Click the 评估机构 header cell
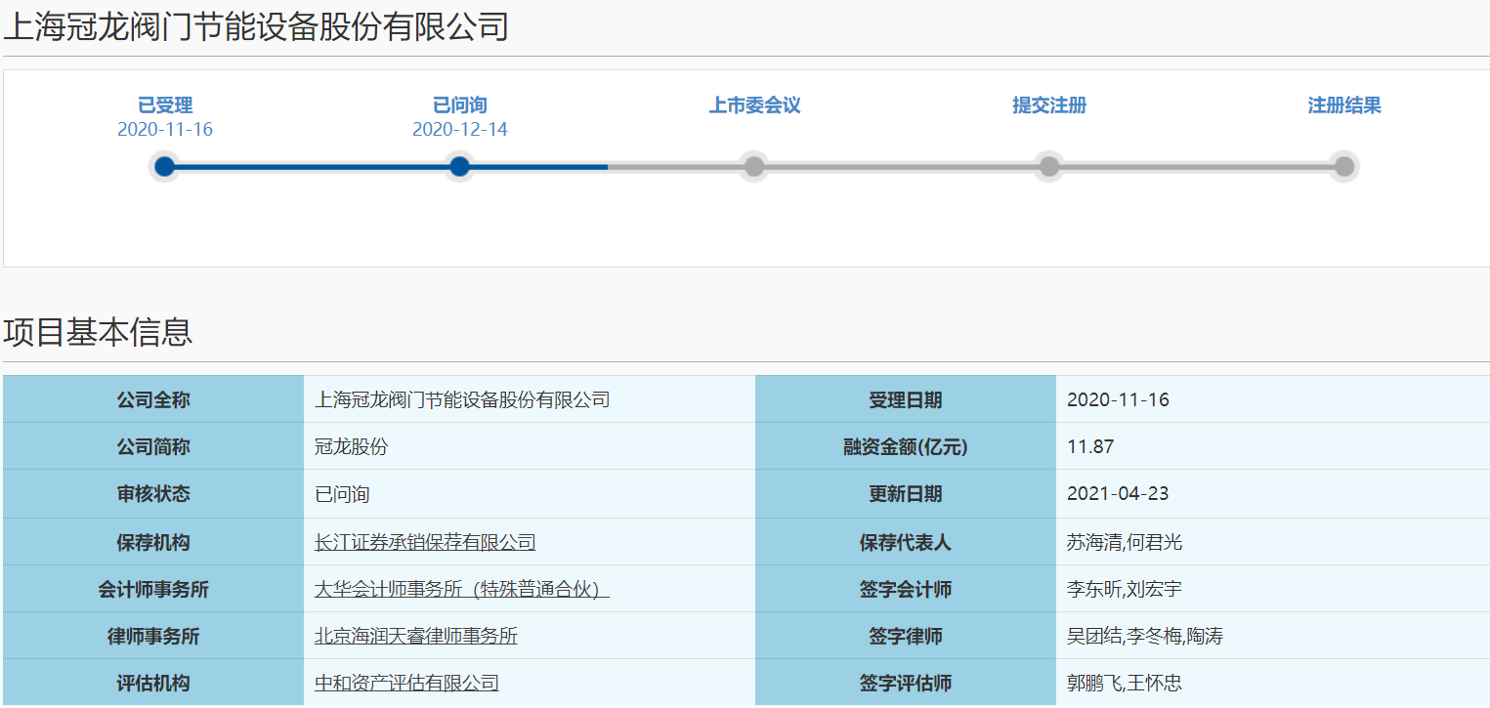The image size is (1490, 708). point(153,683)
